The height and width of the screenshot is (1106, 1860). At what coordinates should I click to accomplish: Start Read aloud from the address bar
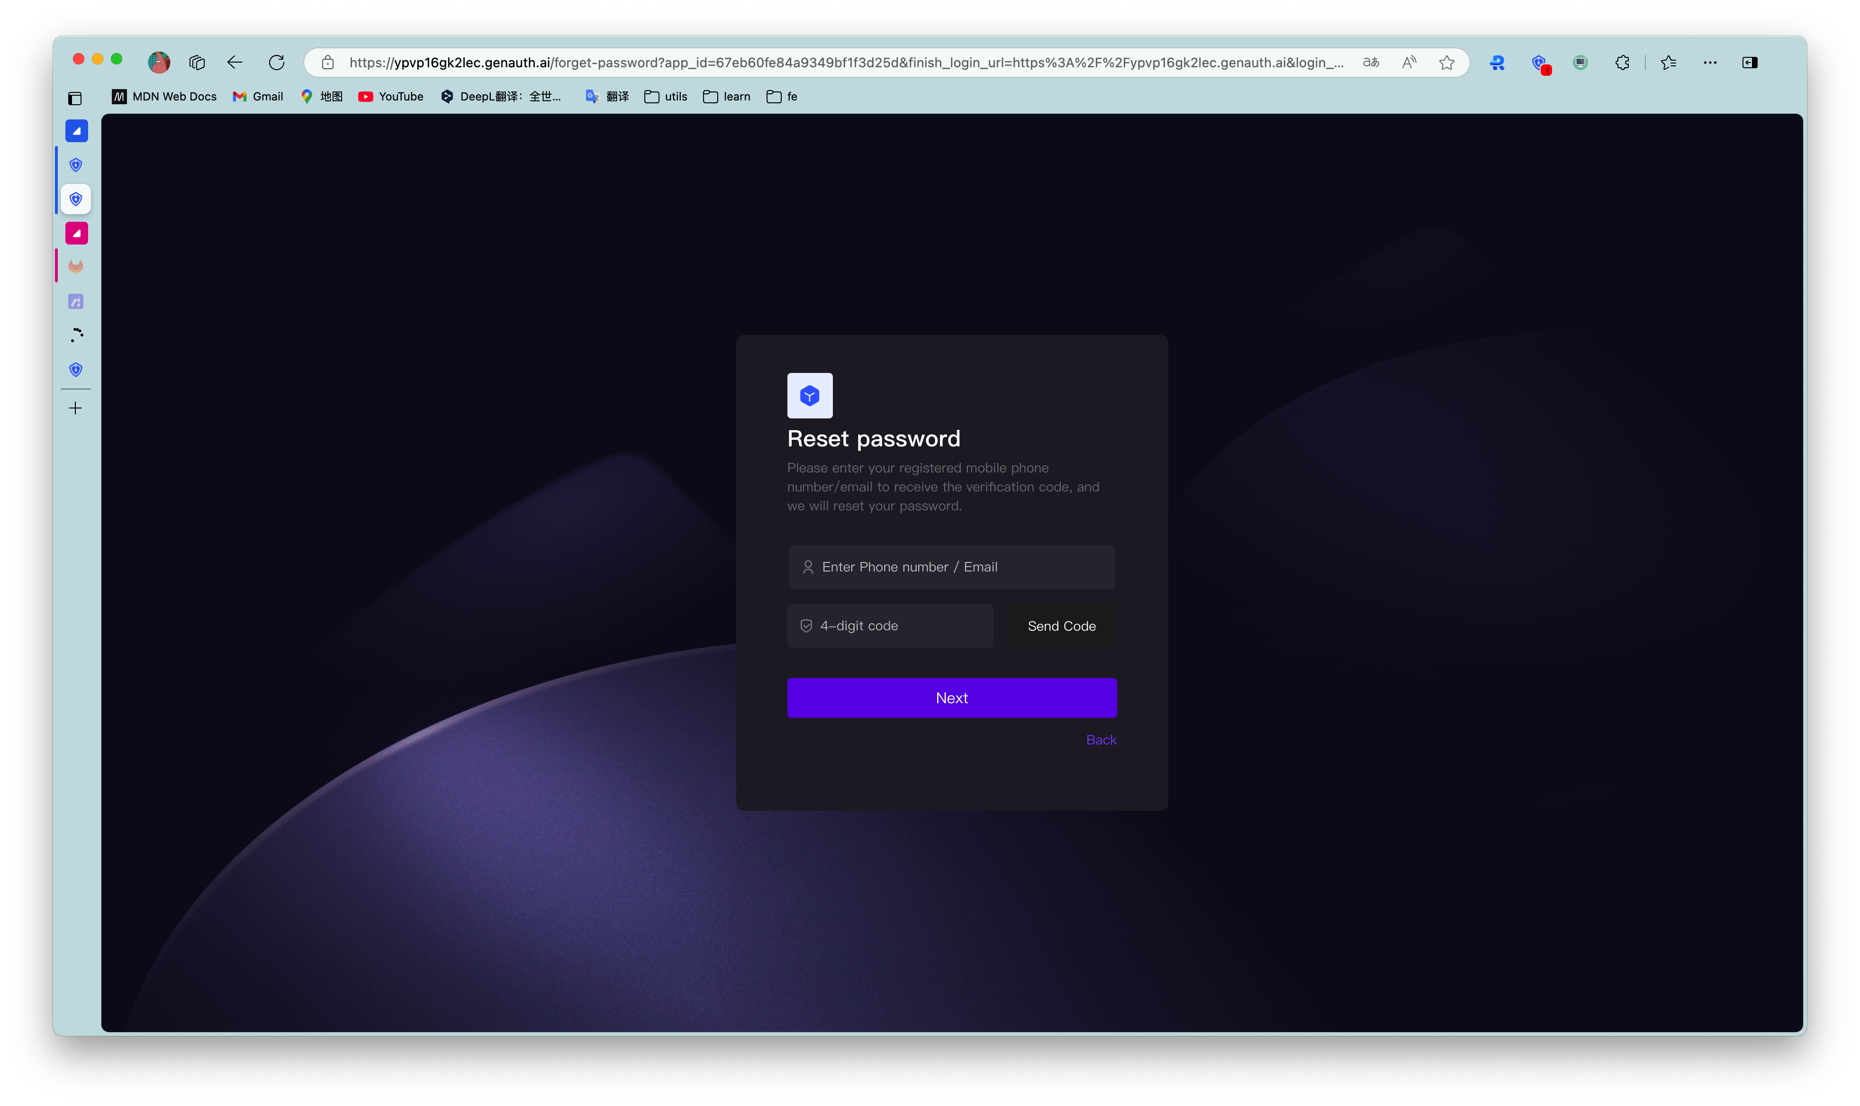(x=1409, y=63)
